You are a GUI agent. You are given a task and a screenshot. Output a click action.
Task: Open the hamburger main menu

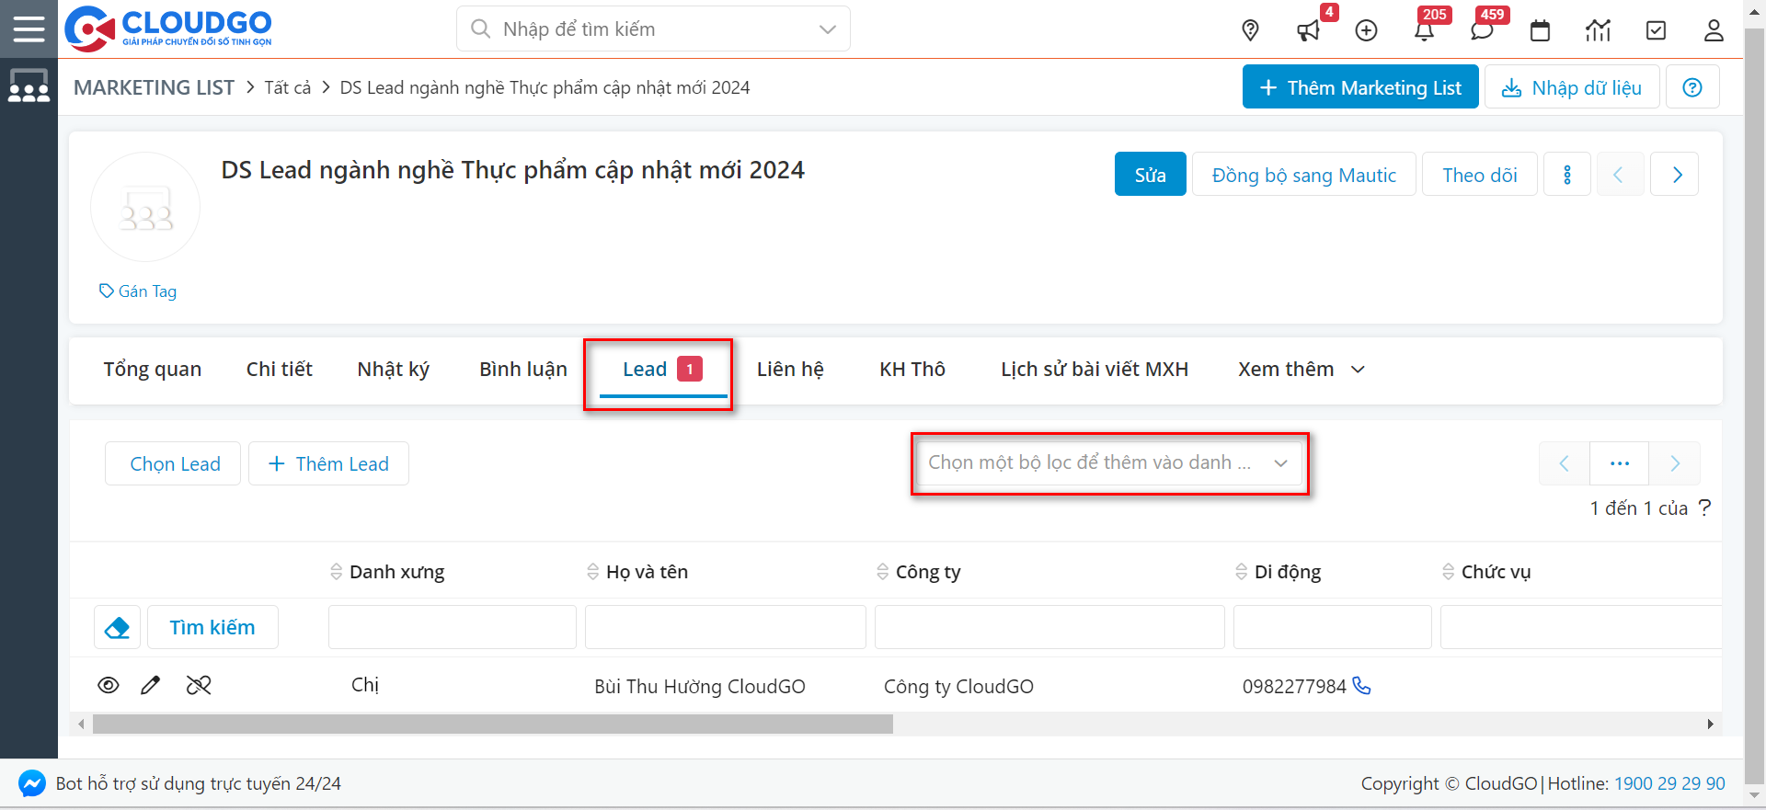(29, 29)
